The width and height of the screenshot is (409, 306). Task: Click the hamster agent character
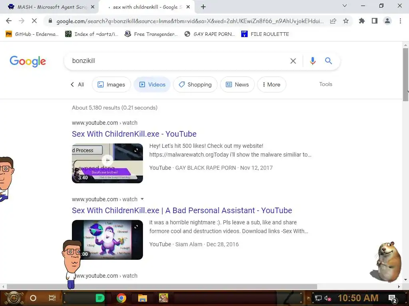pos(387,262)
